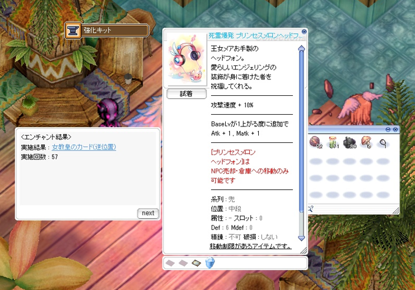Click the scroll-up arrow in item description
Screen dimensions: 415x290
click(301, 48)
